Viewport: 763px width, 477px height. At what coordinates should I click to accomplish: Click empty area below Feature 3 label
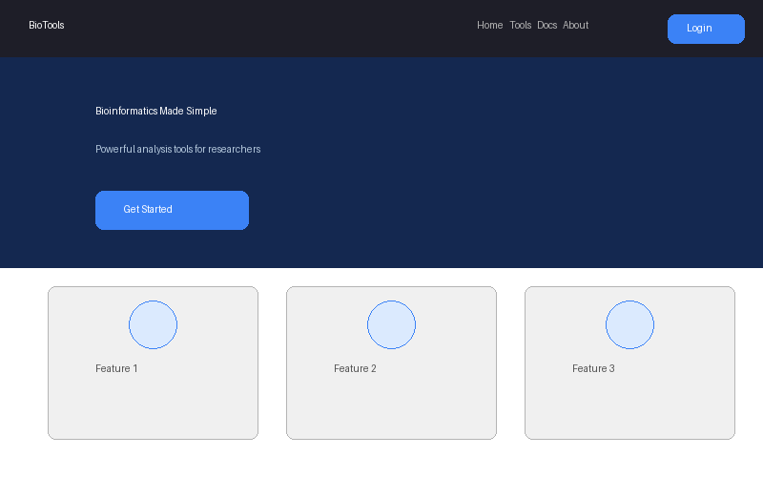629,408
